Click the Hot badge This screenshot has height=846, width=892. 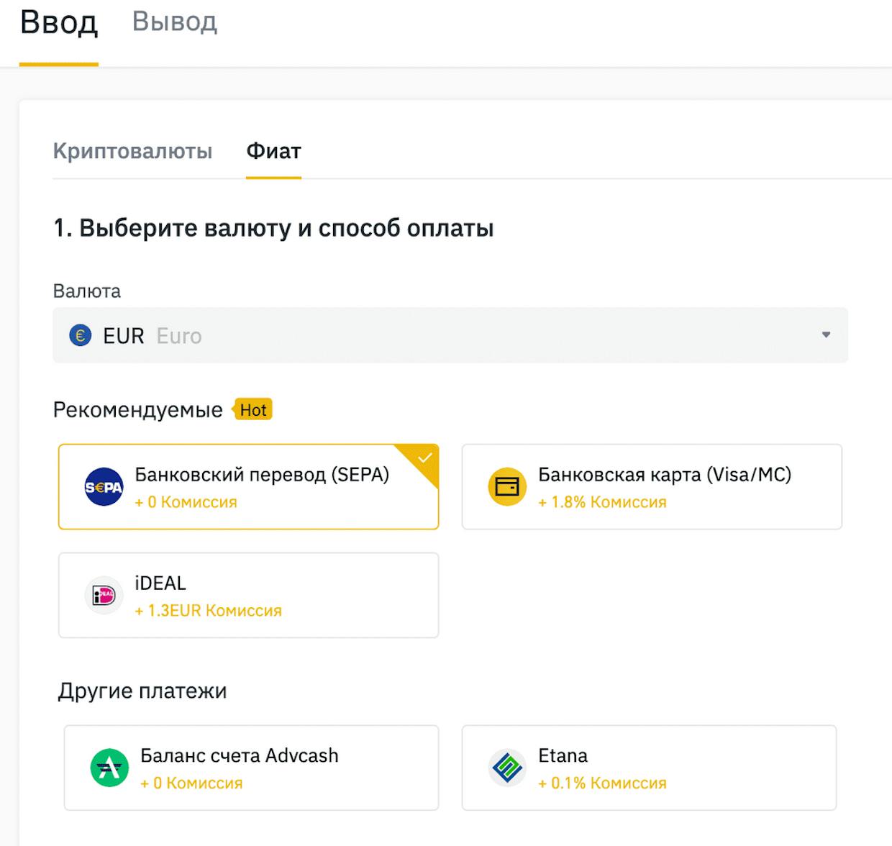pyautogui.click(x=252, y=410)
